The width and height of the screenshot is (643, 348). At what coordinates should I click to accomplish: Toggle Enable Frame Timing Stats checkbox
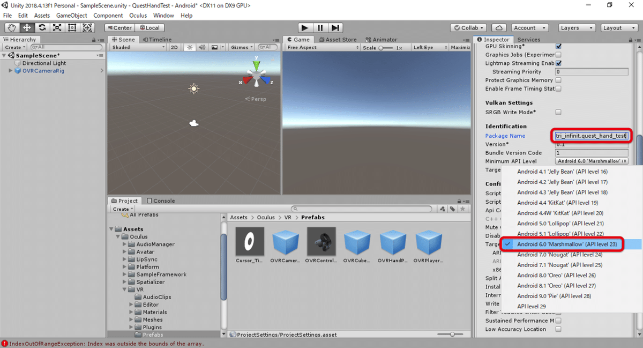click(559, 89)
